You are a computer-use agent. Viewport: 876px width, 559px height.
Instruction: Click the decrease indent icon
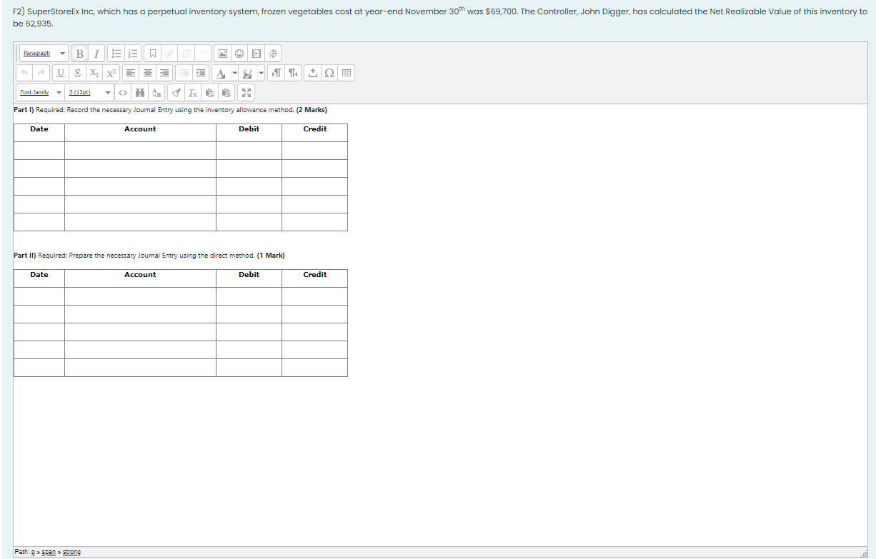coord(184,73)
